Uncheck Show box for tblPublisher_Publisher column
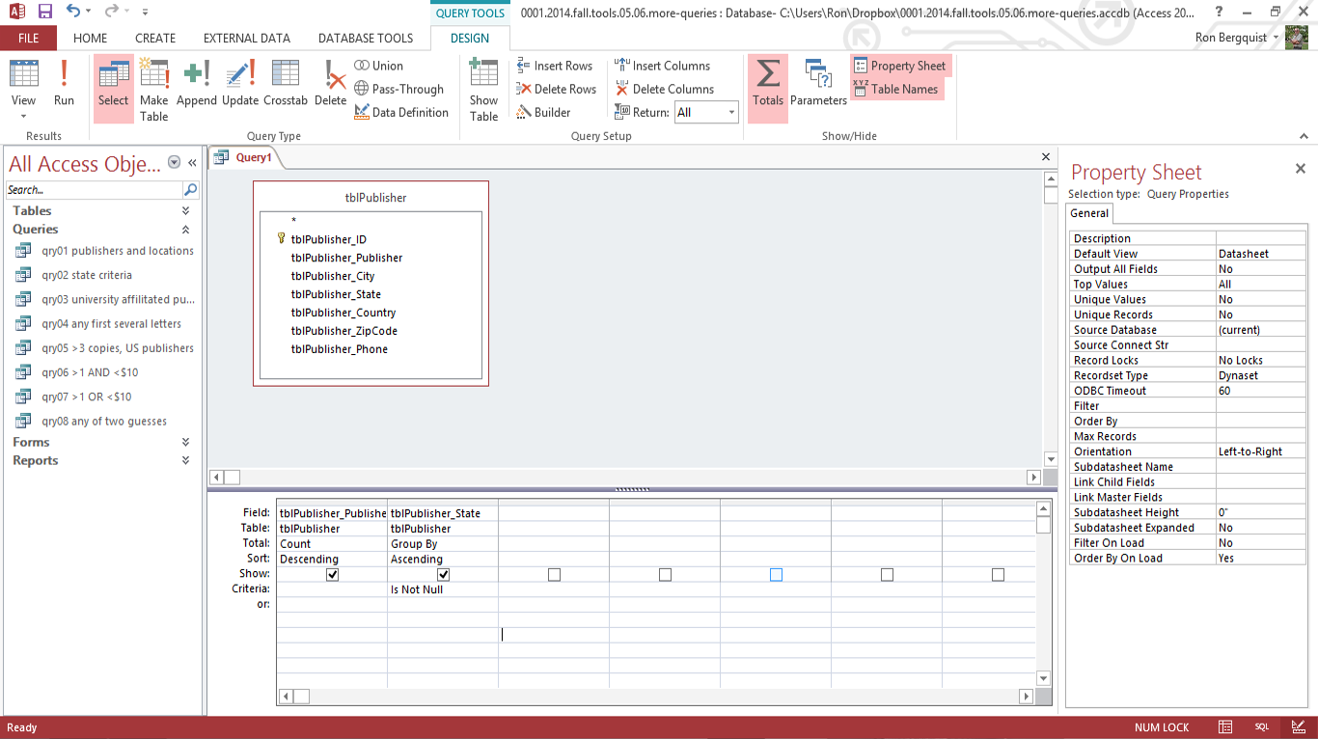 [x=333, y=574]
